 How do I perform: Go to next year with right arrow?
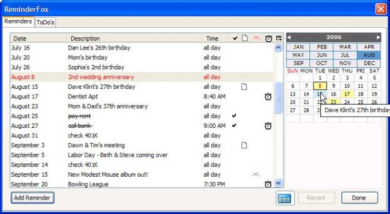378,37
